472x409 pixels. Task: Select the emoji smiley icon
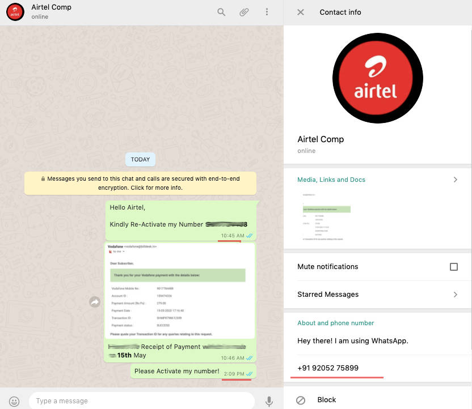[x=15, y=401]
